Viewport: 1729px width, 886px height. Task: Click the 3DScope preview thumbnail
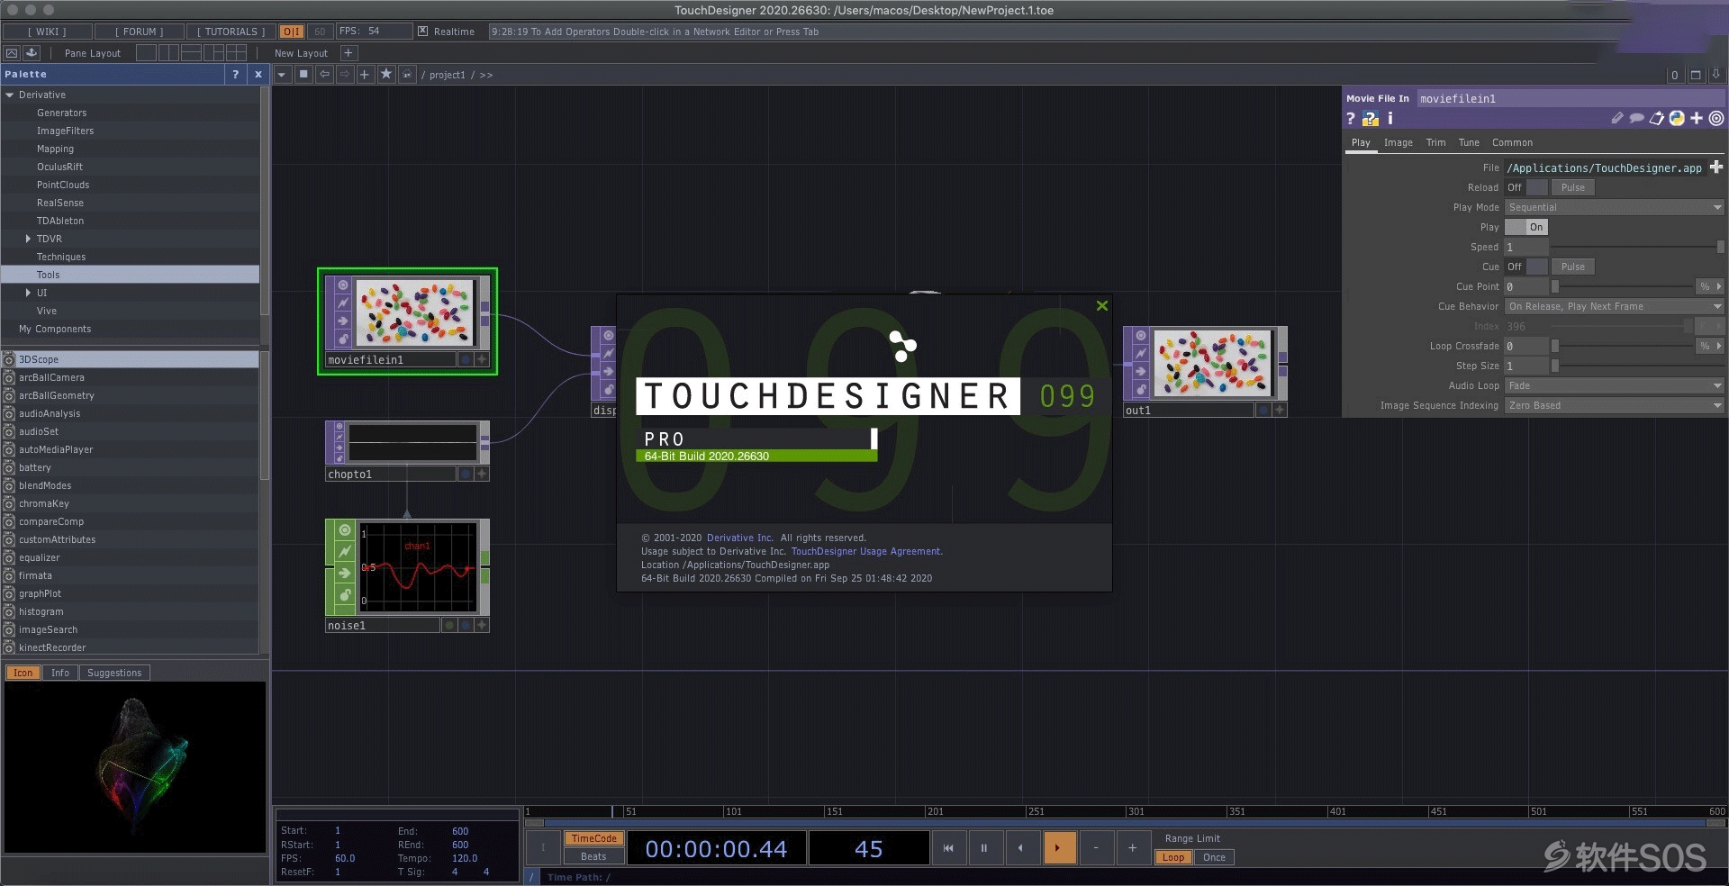[135, 767]
